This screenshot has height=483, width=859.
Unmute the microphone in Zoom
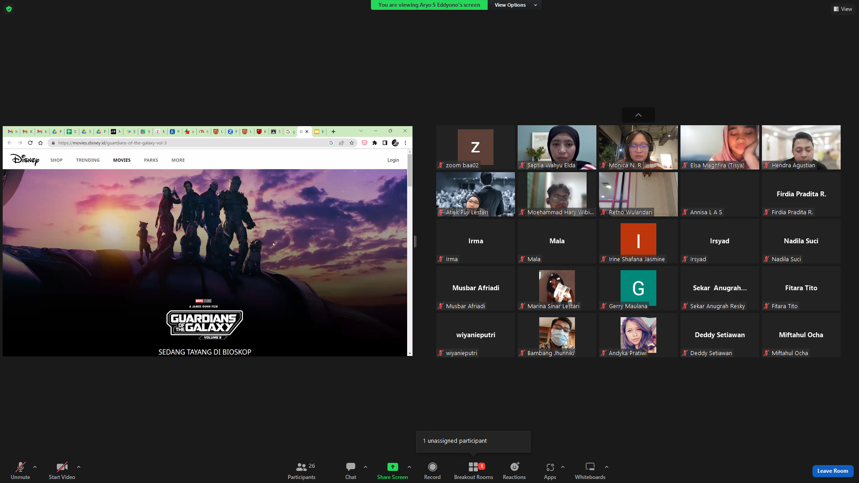(x=20, y=470)
